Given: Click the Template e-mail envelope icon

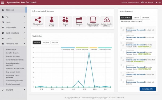Looking at the screenshot, I should tap(3, 44).
